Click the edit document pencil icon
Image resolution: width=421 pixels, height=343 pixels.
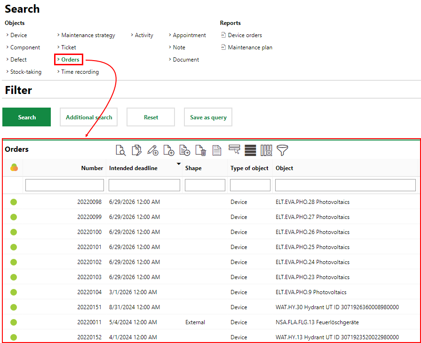coord(136,150)
